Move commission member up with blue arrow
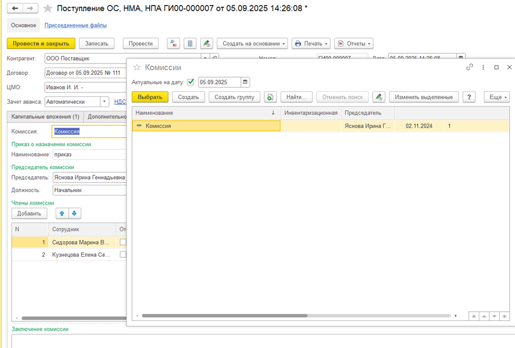Viewport: 515px width, 348px height. pos(62,214)
